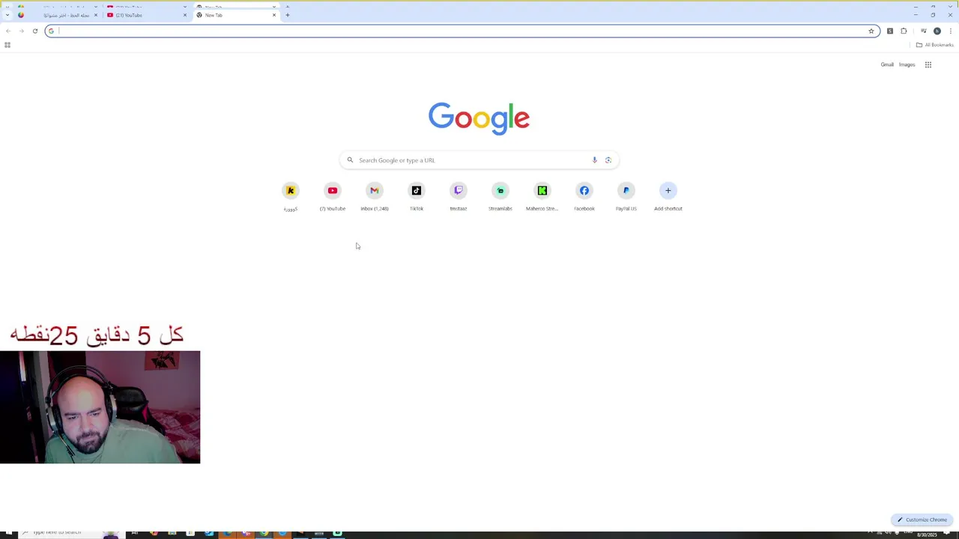Bookmark this tab with star icon

[x=871, y=31]
